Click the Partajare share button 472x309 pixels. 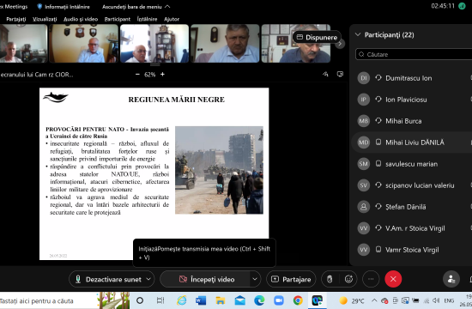click(291, 279)
